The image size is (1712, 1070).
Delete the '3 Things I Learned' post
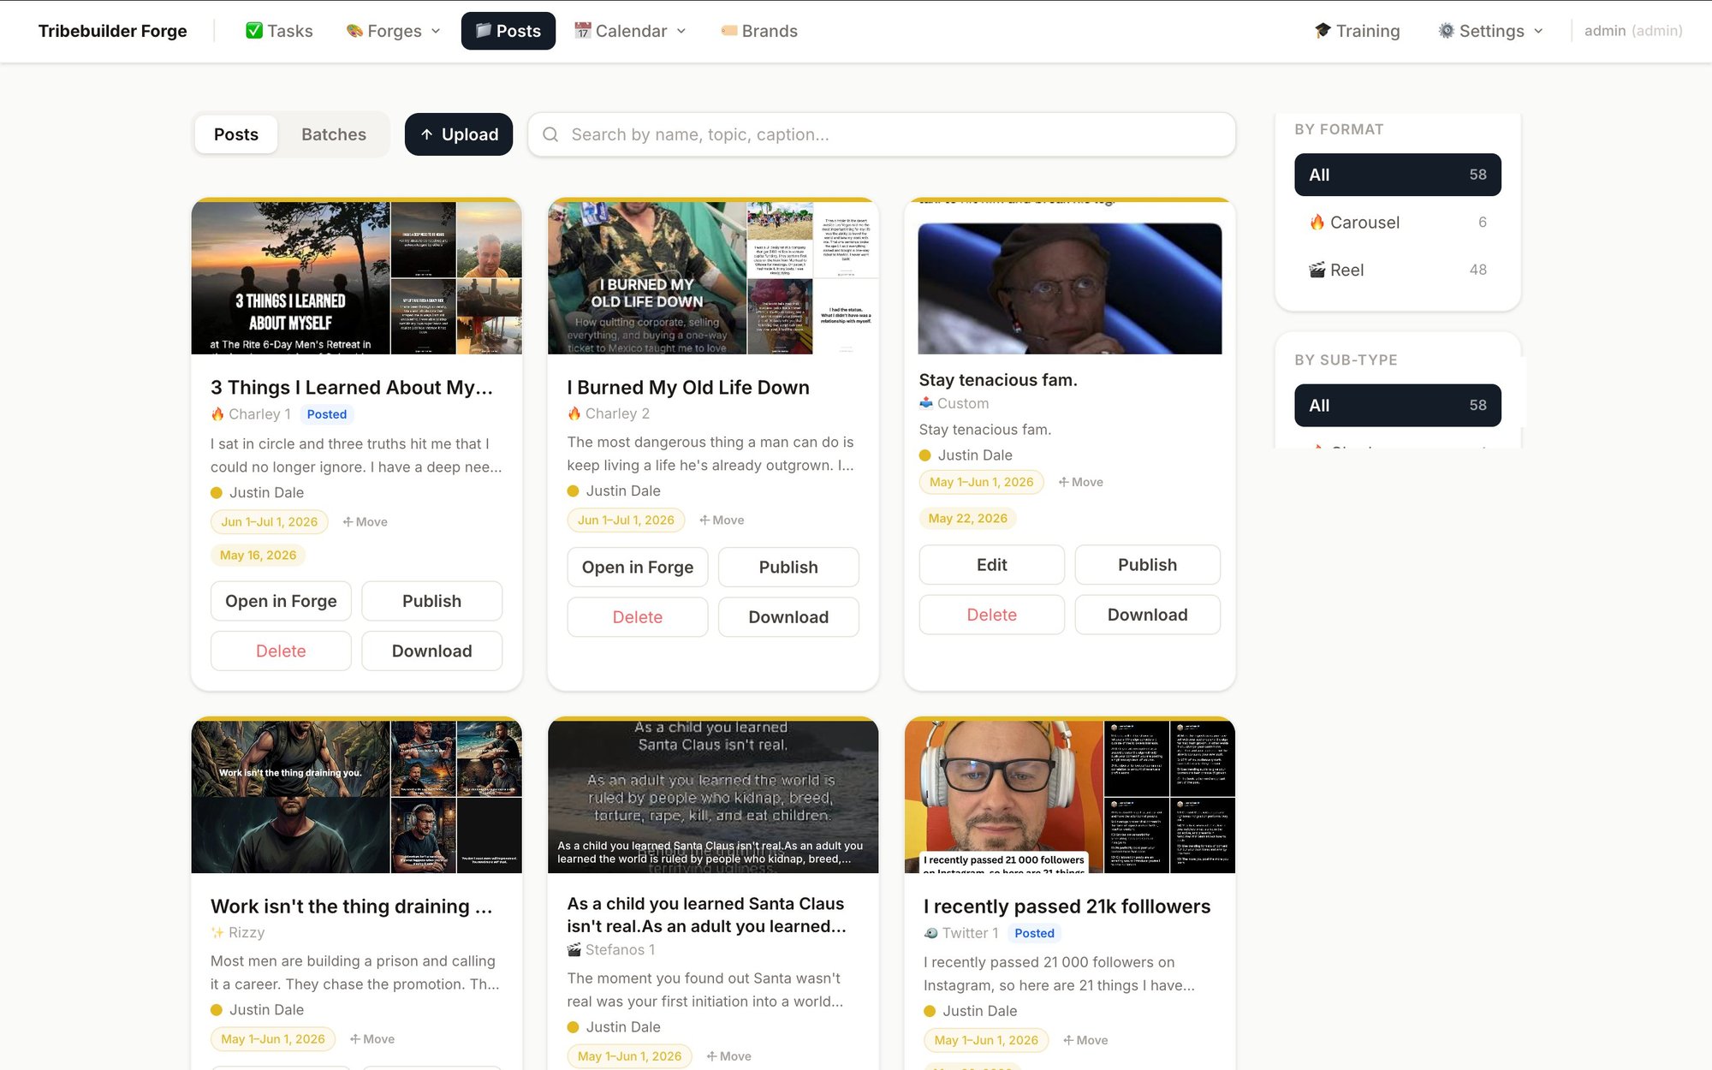click(x=281, y=651)
